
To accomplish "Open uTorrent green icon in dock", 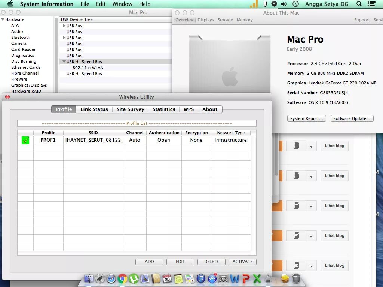I will pos(134,278).
